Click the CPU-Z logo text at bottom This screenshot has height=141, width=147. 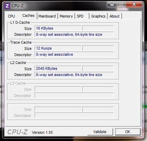pyautogui.click(x=17, y=132)
